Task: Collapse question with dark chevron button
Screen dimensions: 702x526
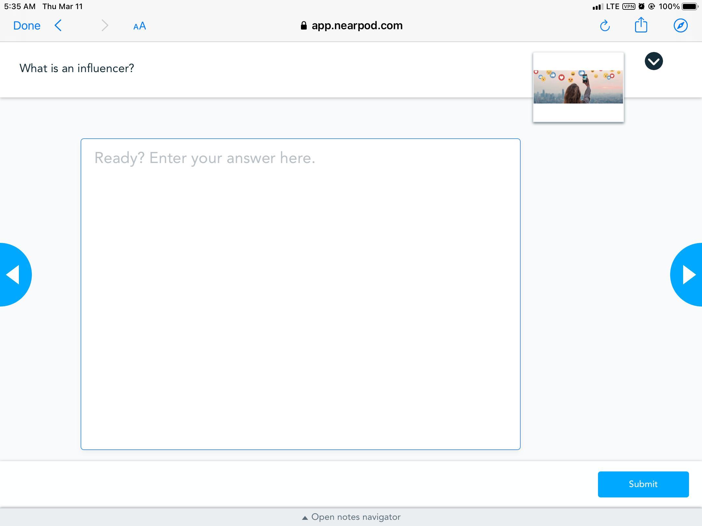Action: (654, 61)
